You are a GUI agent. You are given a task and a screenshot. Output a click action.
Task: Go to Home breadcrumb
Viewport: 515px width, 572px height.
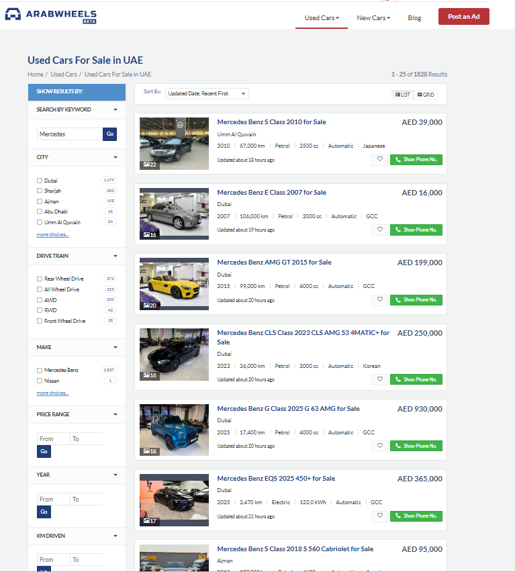(36, 75)
